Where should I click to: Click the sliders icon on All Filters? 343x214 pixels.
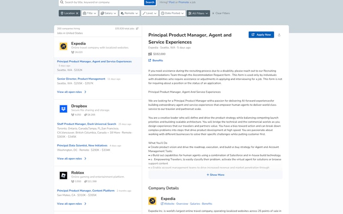[190, 13]
